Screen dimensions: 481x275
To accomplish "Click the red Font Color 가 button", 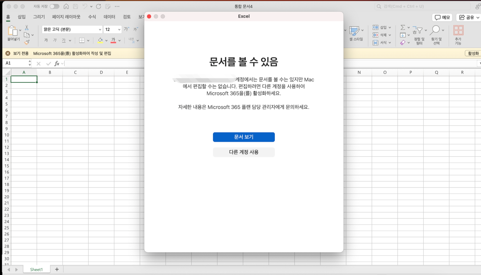I will (x=113, y=40).
